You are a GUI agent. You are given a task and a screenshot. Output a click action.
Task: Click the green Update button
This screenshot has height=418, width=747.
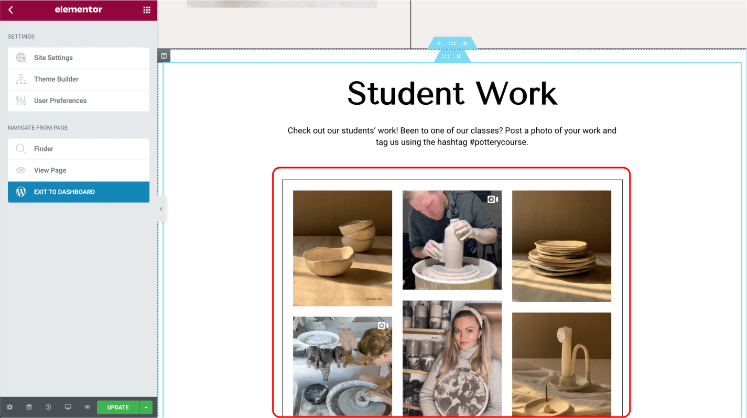tap(118, 407)
